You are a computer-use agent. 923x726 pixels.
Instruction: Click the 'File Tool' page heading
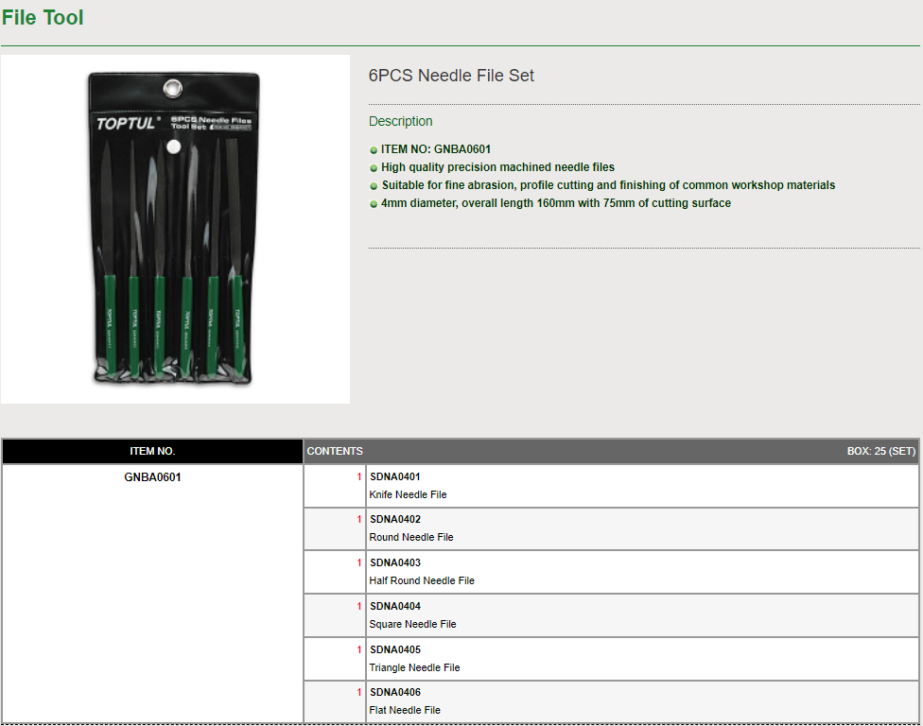click(43, 18)
